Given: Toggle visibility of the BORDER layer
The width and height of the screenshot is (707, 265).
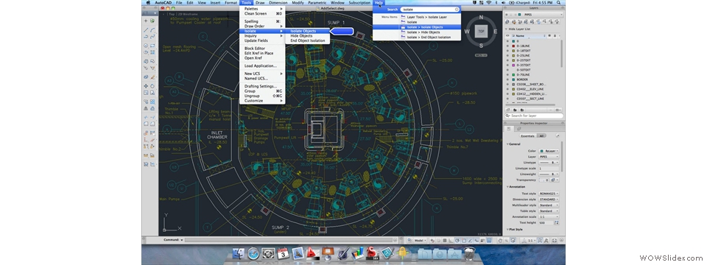Looking at the screenshot, I should [x=507, y=79].
